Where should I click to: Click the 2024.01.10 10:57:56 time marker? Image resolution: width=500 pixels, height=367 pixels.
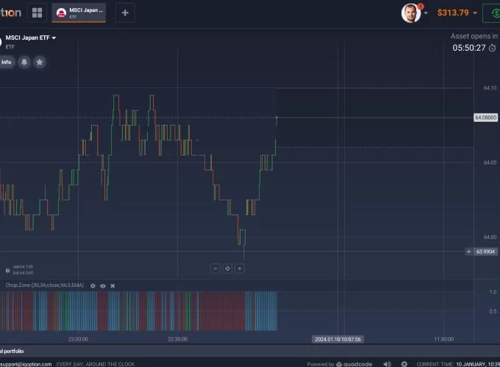[337, 339]
